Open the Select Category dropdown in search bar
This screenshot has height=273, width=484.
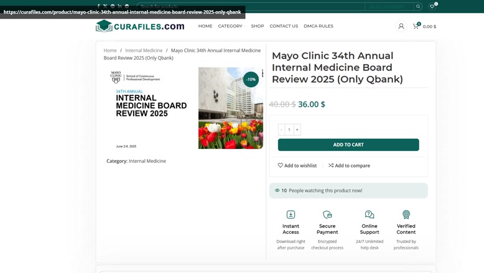389,6
